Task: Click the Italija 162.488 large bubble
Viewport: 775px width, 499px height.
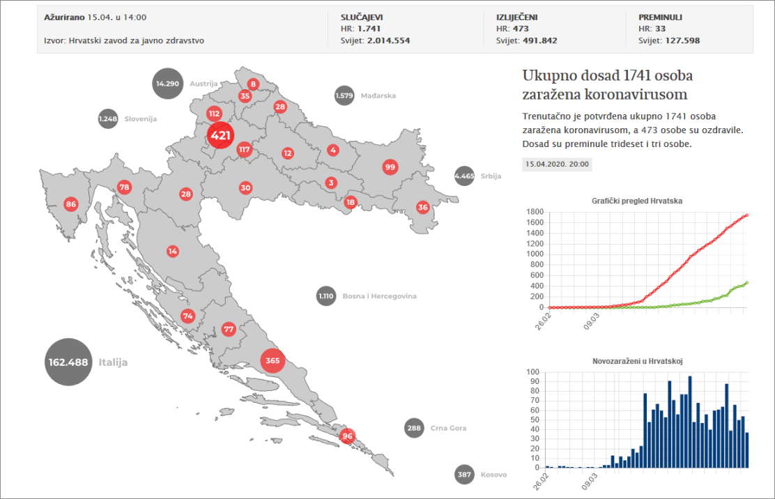Action: pyautogui.click(x=68, y=362)
